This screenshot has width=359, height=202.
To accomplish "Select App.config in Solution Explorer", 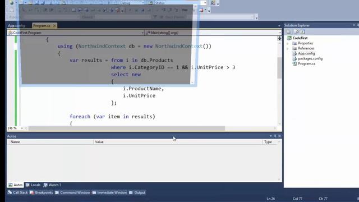I will pos(306,53).
